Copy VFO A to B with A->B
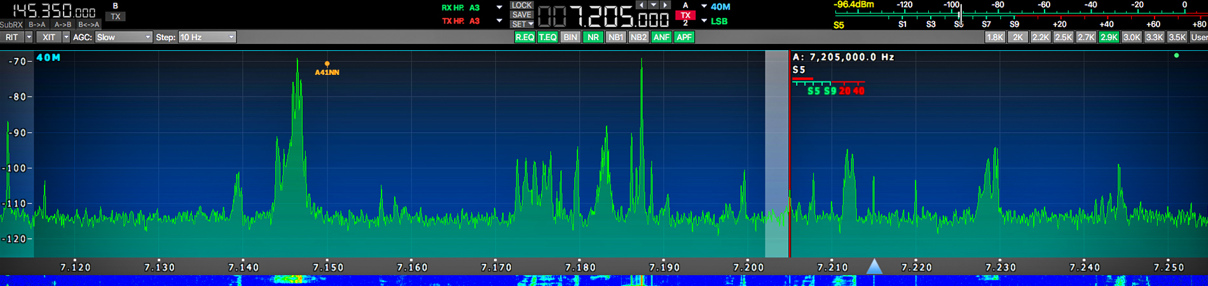The height and width of the screenshot is (286, 1208). [x=63, y=25]
